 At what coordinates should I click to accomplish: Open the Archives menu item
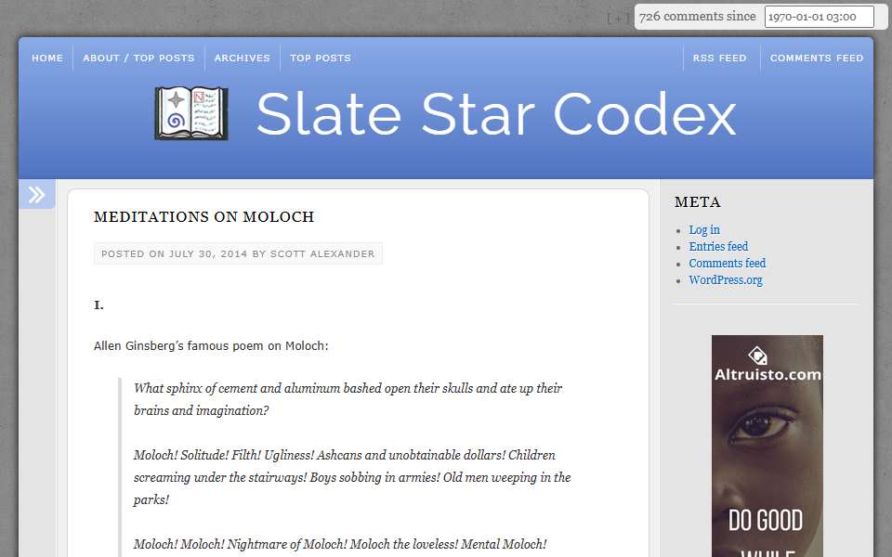(x=243, y=58)
